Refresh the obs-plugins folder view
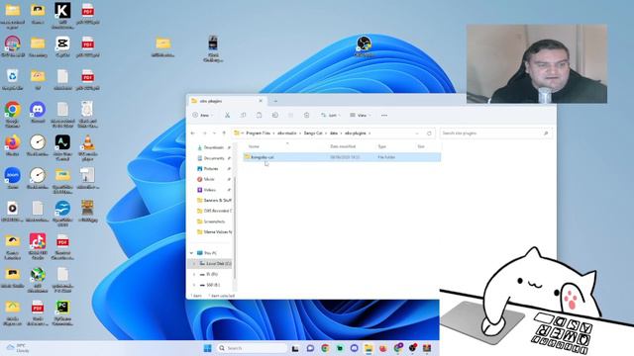 [x=429, y=133]
